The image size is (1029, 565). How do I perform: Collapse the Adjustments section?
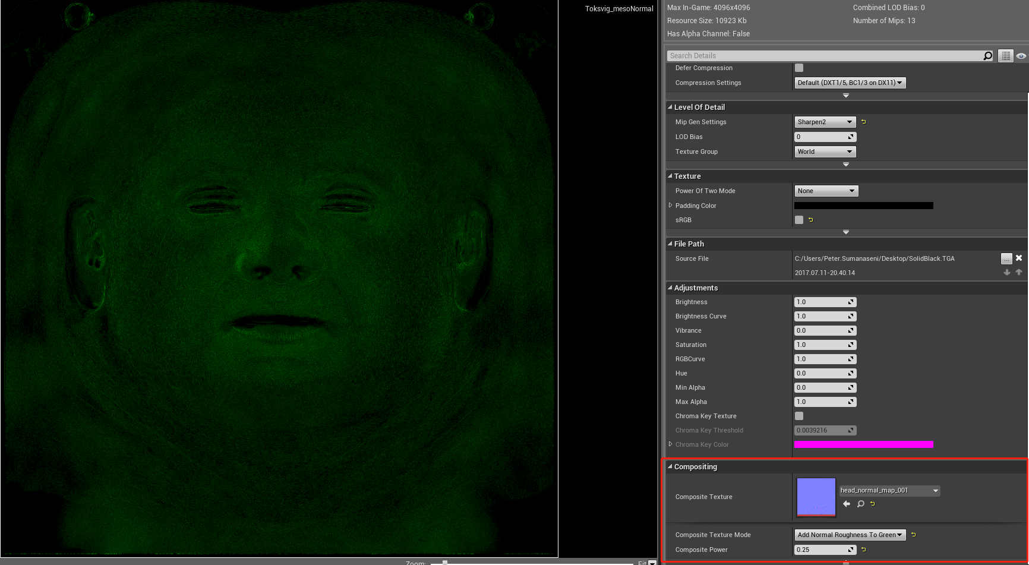(670, 288)
